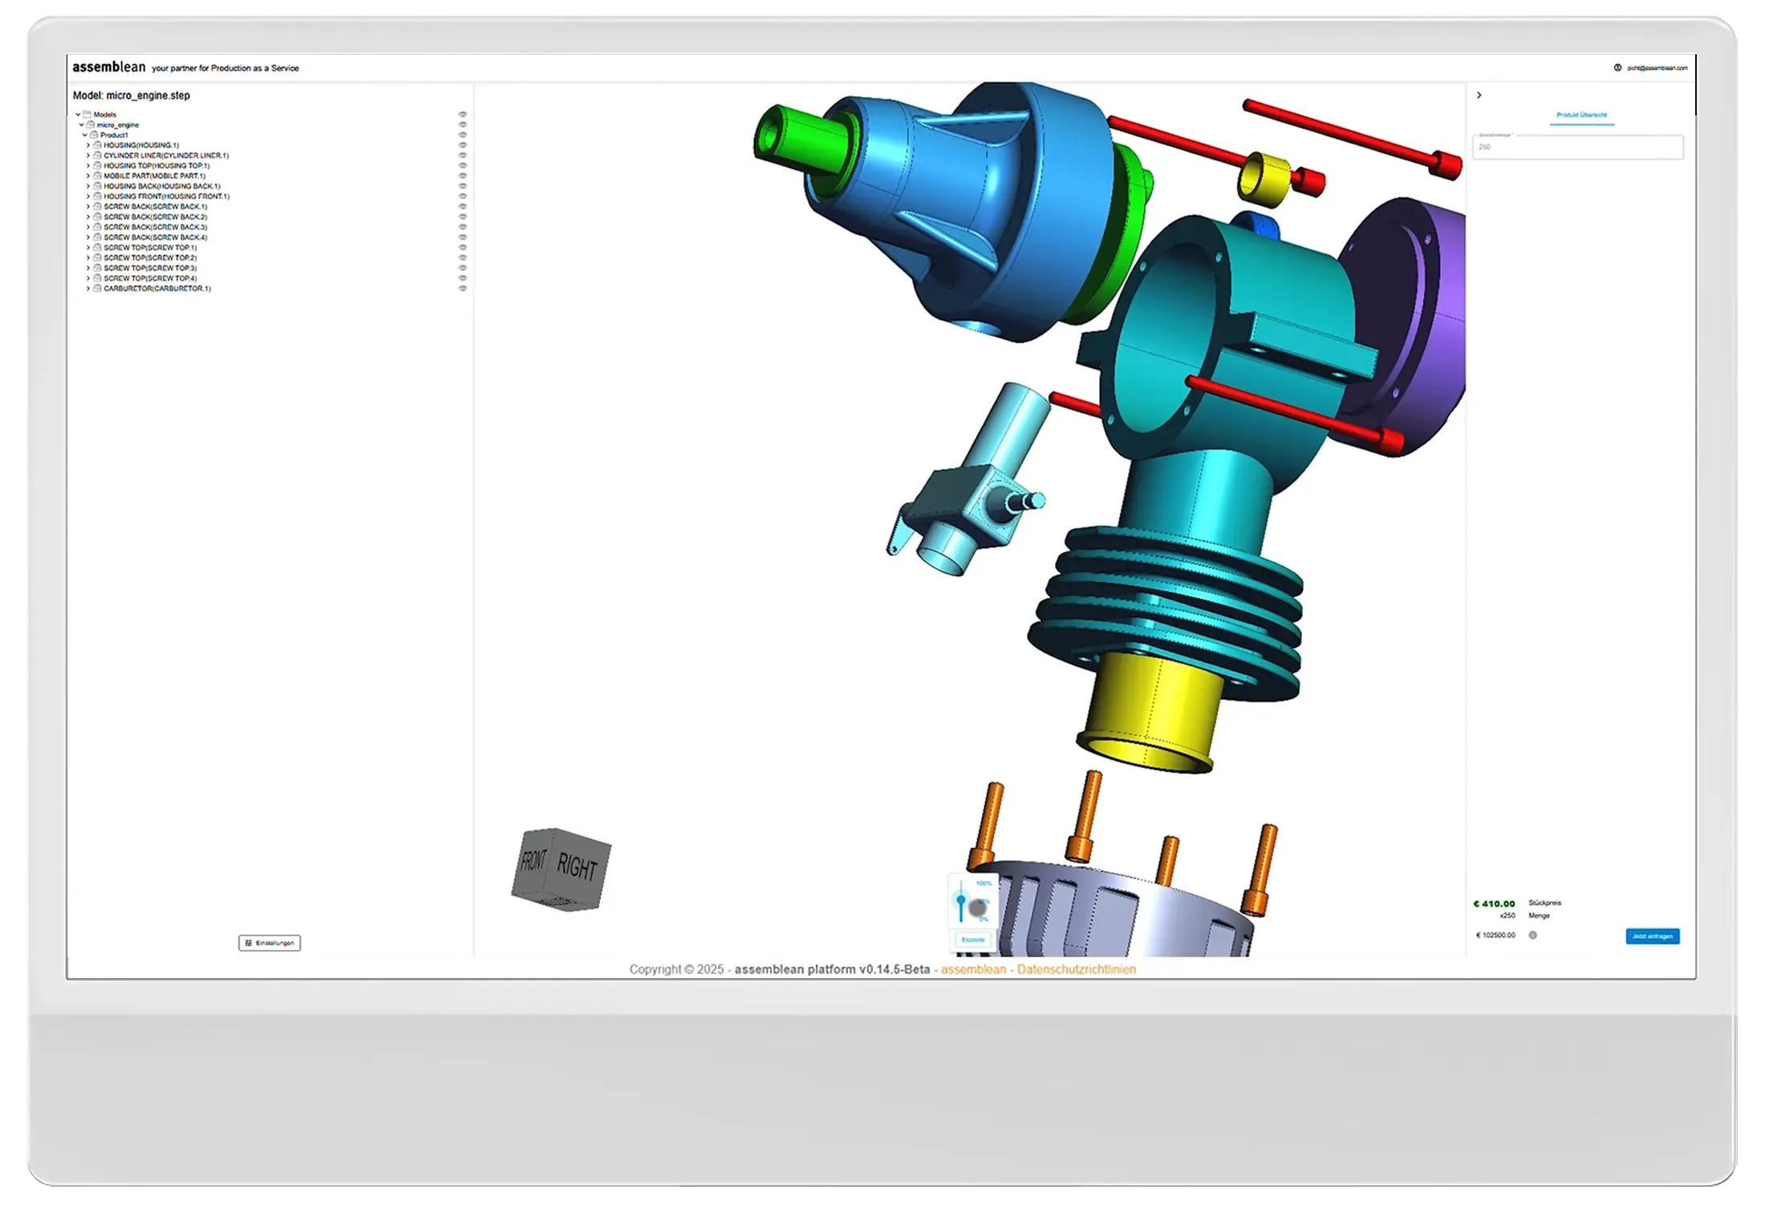Image resolution: width=1765 pixels, height=1218 pixels.
Task: Expand the HOUSING FRONT tree node
Action: pyautogui.click(x=88, y=197)
